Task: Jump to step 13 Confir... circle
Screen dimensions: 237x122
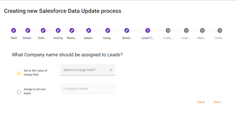Action: [x=220, y=30]
